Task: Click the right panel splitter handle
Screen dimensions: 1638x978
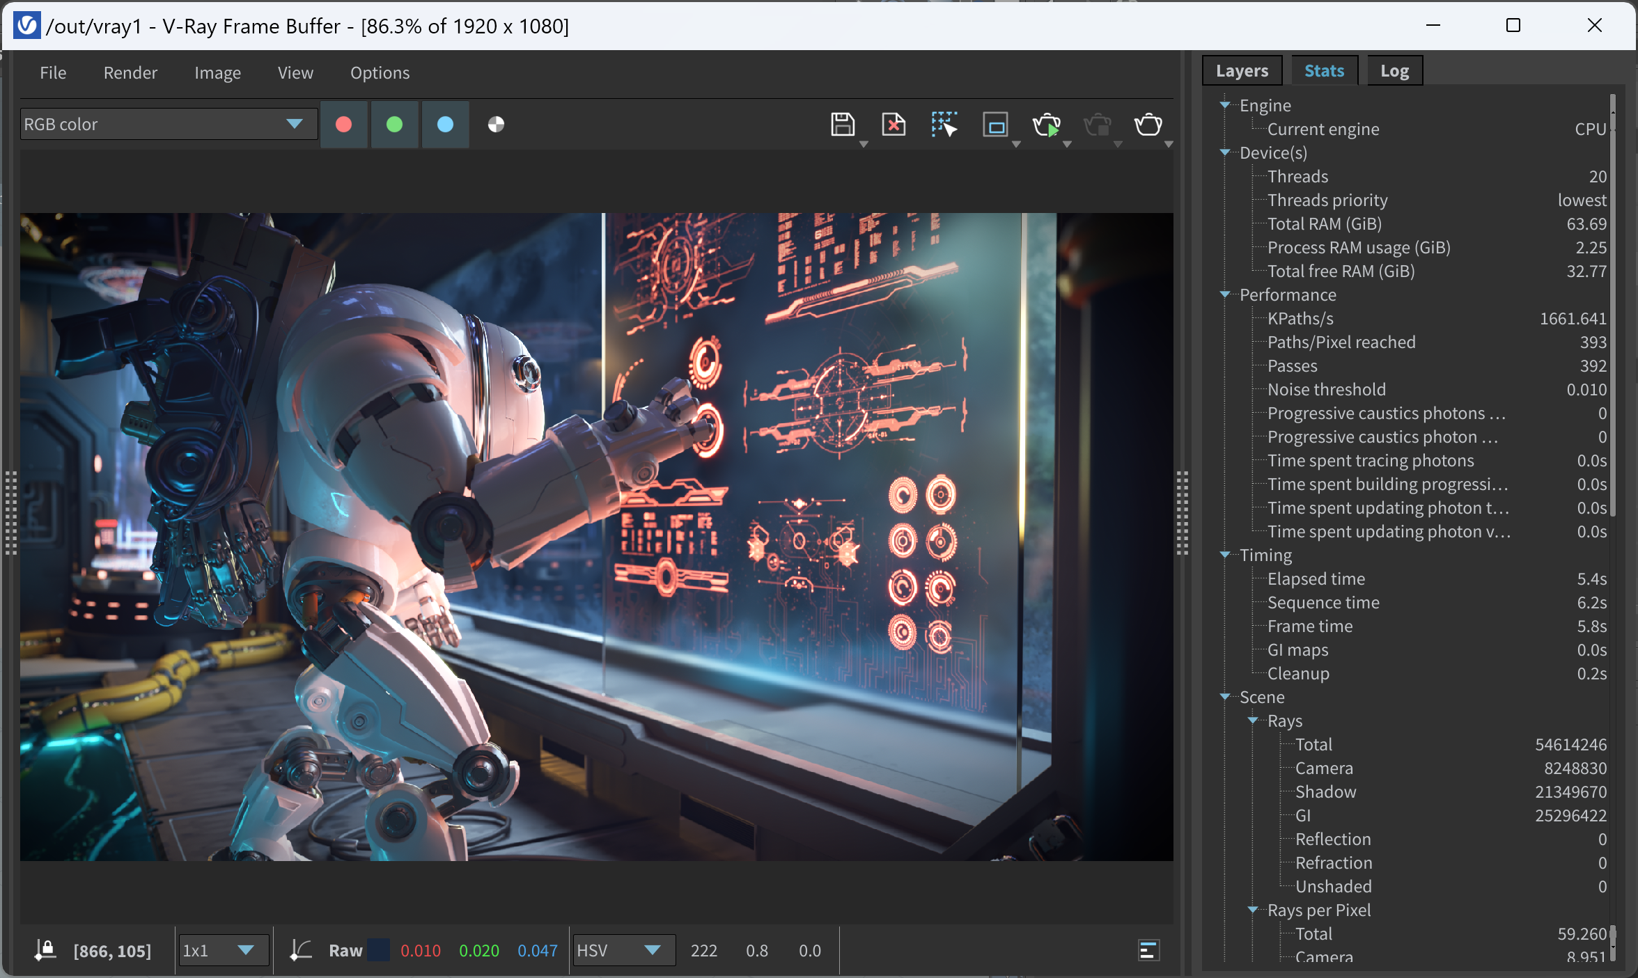Action: pos(1182,513)
